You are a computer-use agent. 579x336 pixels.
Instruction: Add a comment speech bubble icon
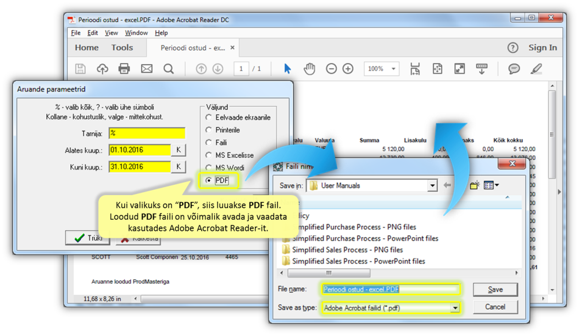pyautogui.click(x=514, y=69)
